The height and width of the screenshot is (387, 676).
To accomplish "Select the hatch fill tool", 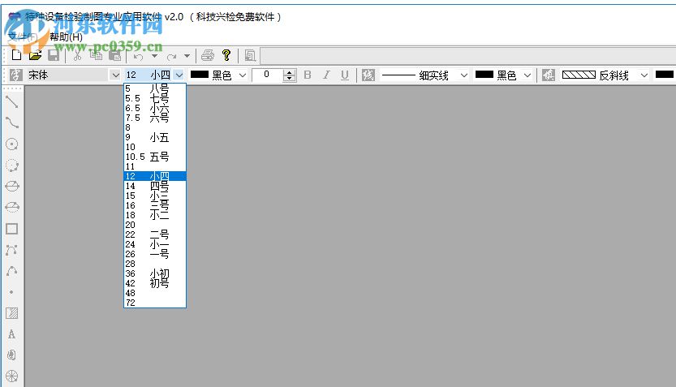I will pos(11,313).
